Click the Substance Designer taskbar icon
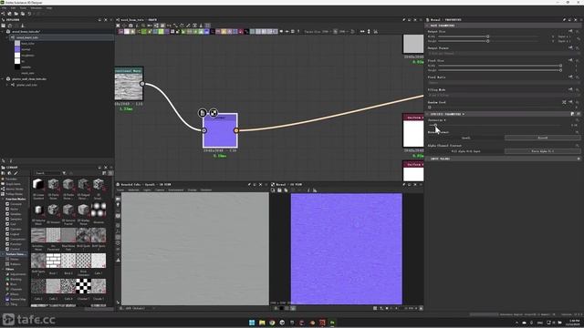This screenshot has height=328, width=584. pyautogui.click(x=332, y=323)
